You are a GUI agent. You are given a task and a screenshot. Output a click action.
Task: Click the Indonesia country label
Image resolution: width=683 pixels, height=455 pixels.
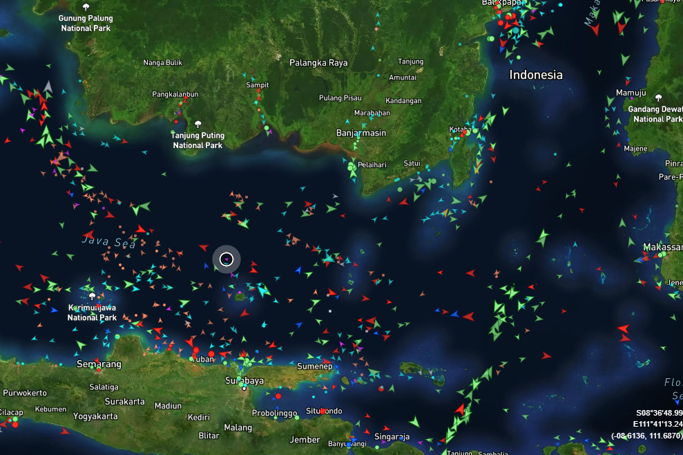coord(536,75)
